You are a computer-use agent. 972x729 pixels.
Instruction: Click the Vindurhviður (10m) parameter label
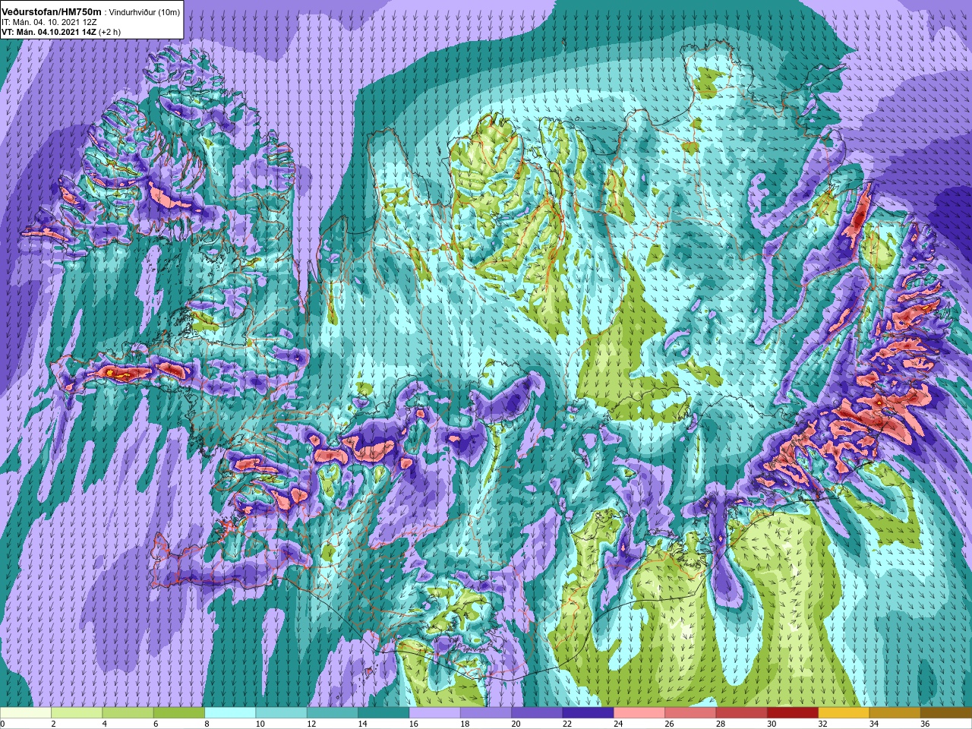[x=144, y=12]
